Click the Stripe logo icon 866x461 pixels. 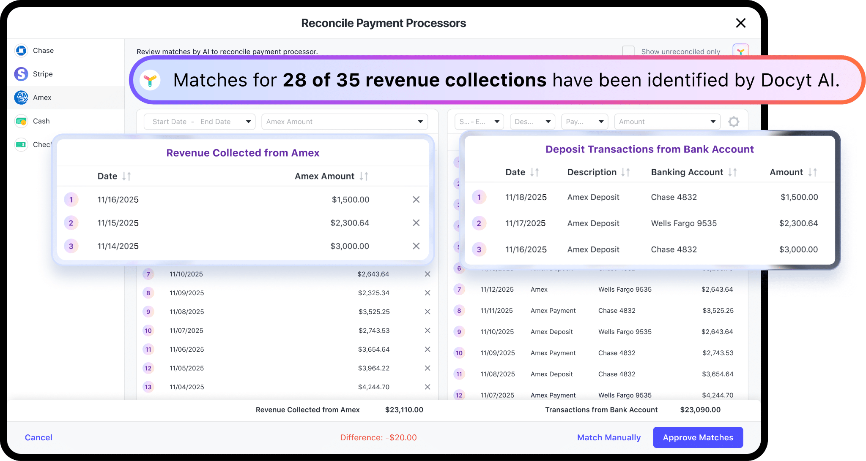tap(21, 74)
